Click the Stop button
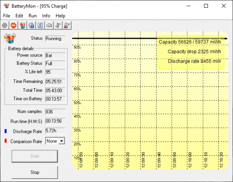This screenshot has width=233, height=182. 35,172
